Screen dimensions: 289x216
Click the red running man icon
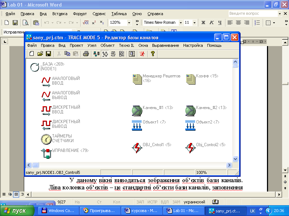click(142, 54)
